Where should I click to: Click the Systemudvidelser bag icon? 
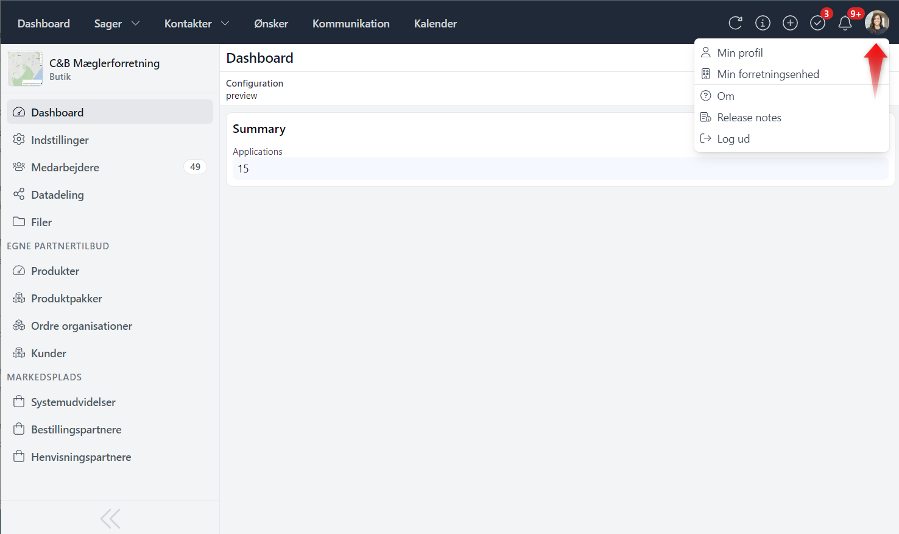tap(19, 402)
